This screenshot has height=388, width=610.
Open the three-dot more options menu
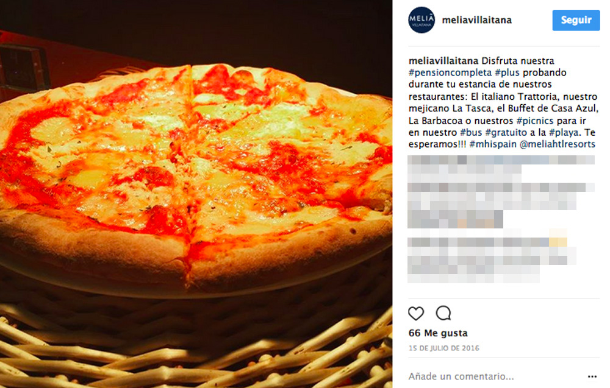592,376
